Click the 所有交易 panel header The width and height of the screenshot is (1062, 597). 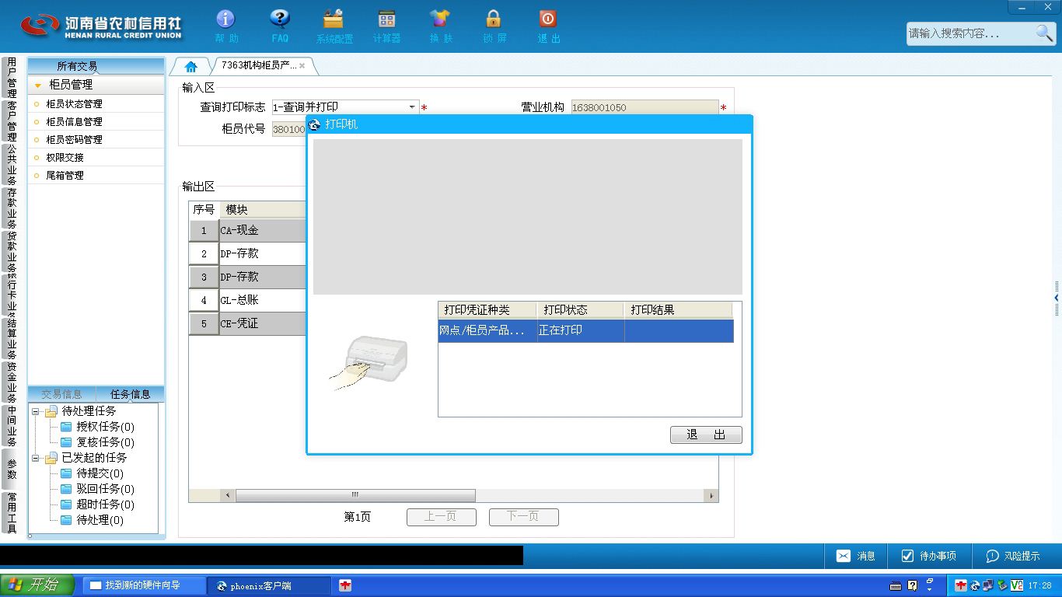click(x=96, y=66)
